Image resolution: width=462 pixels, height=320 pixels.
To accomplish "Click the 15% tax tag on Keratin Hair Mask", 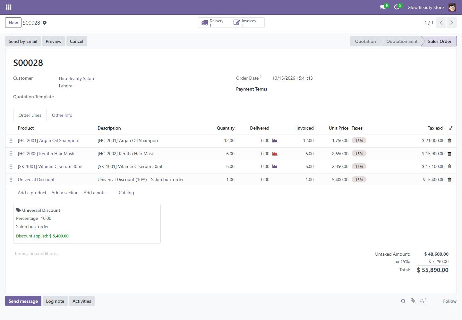I will (359, 154).
